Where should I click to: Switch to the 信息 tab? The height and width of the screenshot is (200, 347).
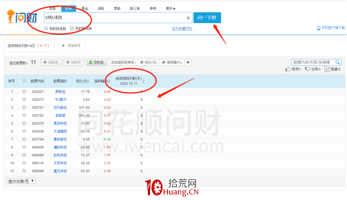53,8
